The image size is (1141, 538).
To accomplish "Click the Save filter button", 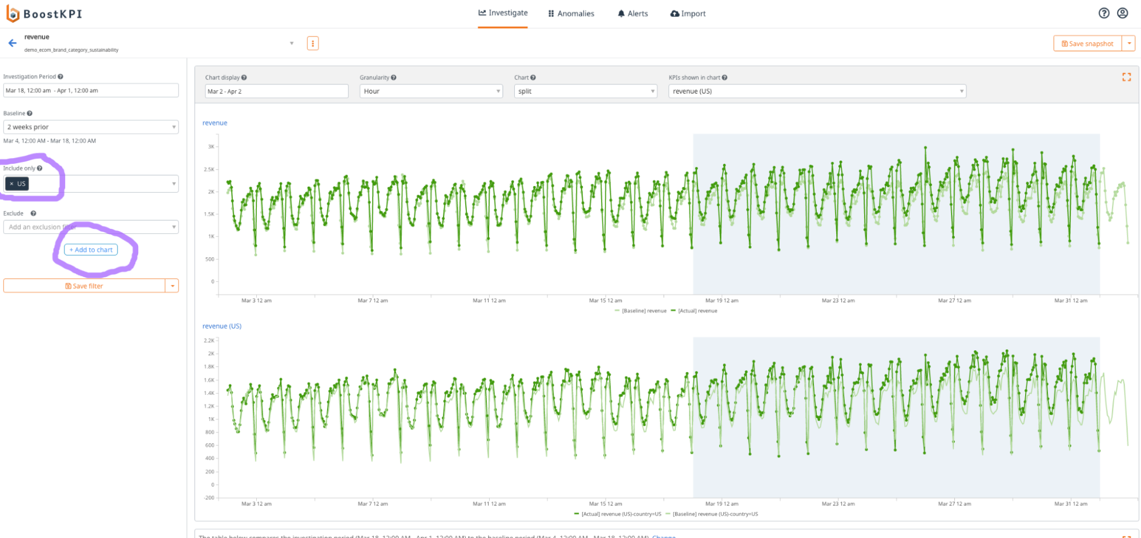I will coord(84,286).
